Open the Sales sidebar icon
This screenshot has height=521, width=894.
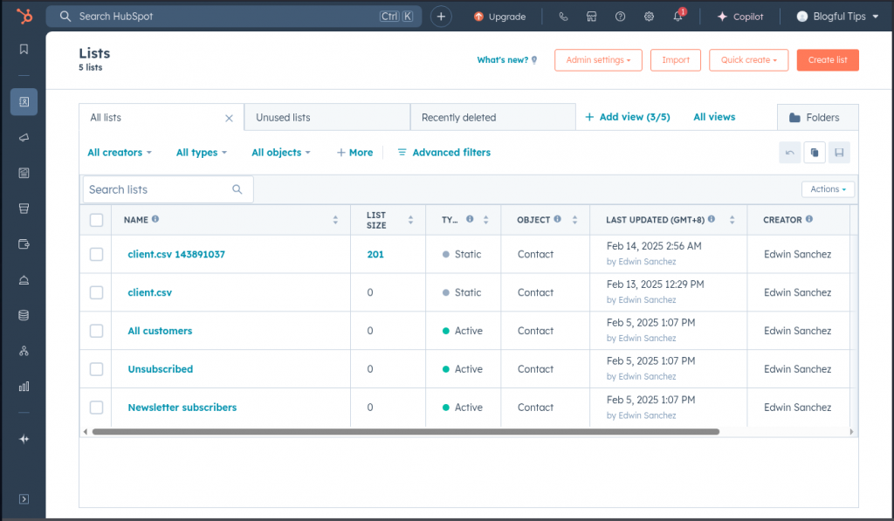[x=24, y=209]
